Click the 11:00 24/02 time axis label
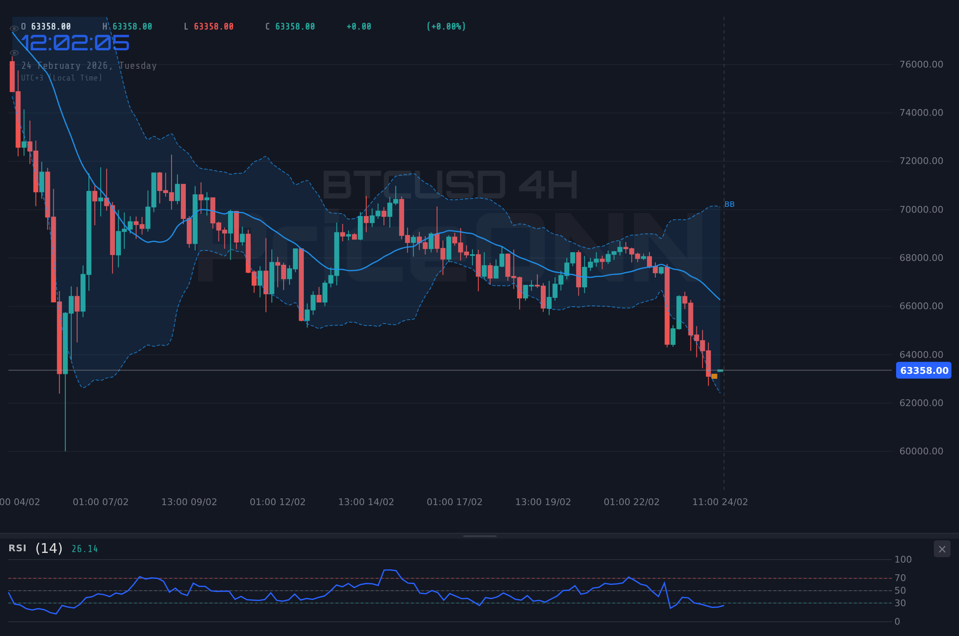959x636 pixels. pyautogui.click(x=721, y=501)
